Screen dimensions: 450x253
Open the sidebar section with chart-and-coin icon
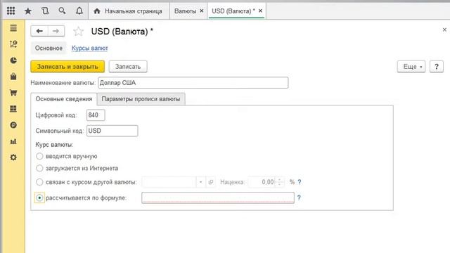coord(13,44)
